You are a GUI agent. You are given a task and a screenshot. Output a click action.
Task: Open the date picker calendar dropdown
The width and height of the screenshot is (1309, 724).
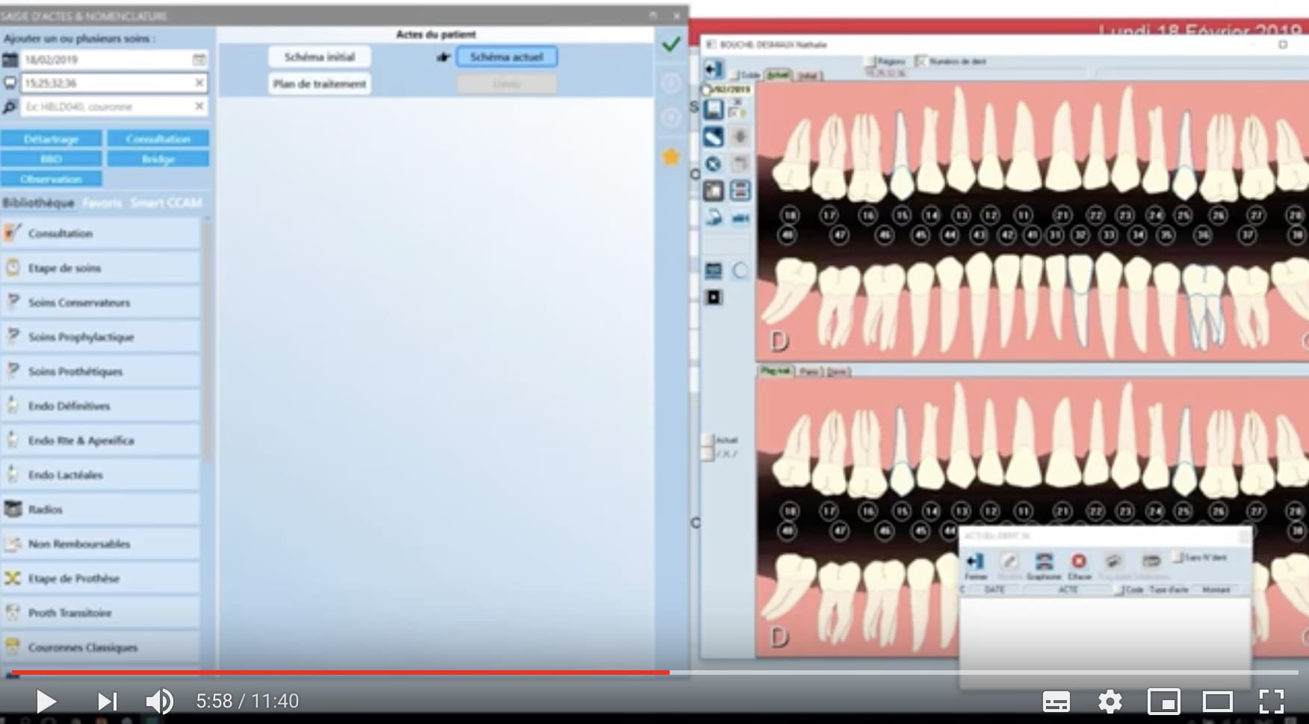199,60
